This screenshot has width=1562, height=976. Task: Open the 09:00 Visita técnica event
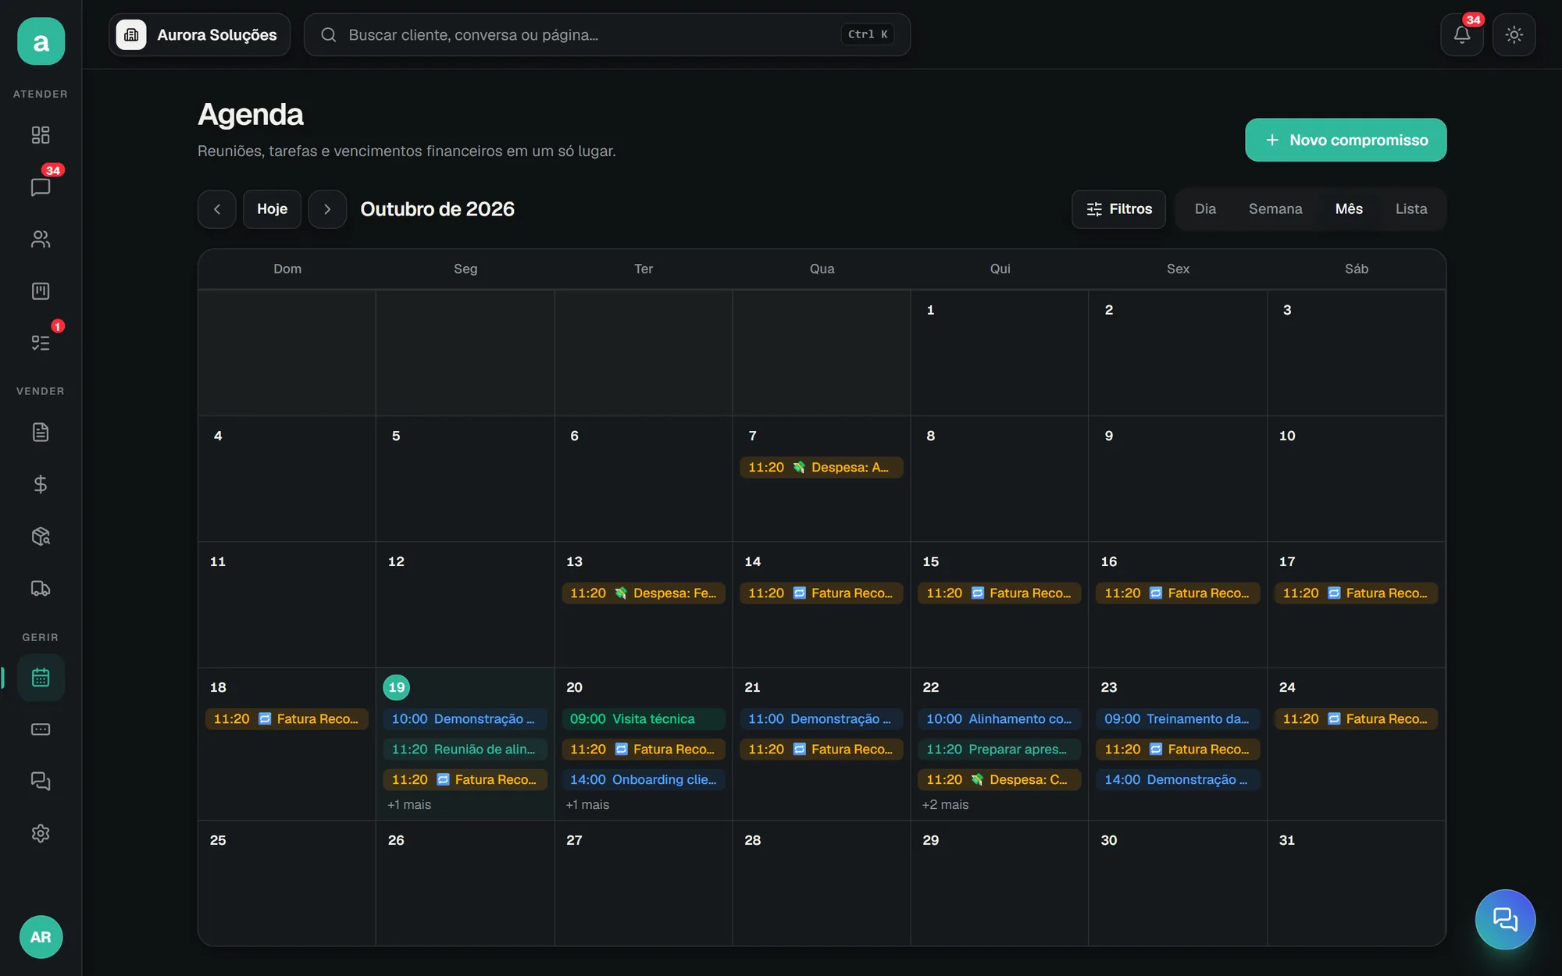(644, 718)
